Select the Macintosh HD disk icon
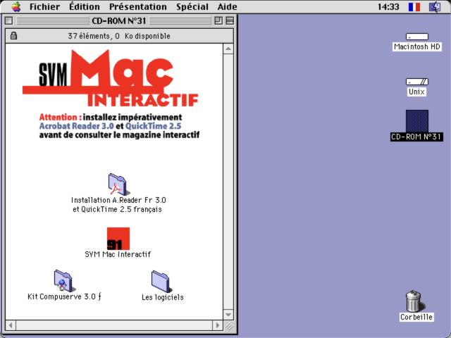 pos(416,37)
